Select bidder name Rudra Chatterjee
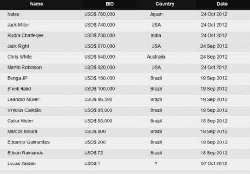250x174 pixels. click(25, 35)
